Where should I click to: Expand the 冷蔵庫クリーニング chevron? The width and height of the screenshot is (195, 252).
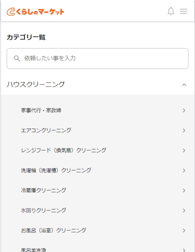[x=184, y=190]
